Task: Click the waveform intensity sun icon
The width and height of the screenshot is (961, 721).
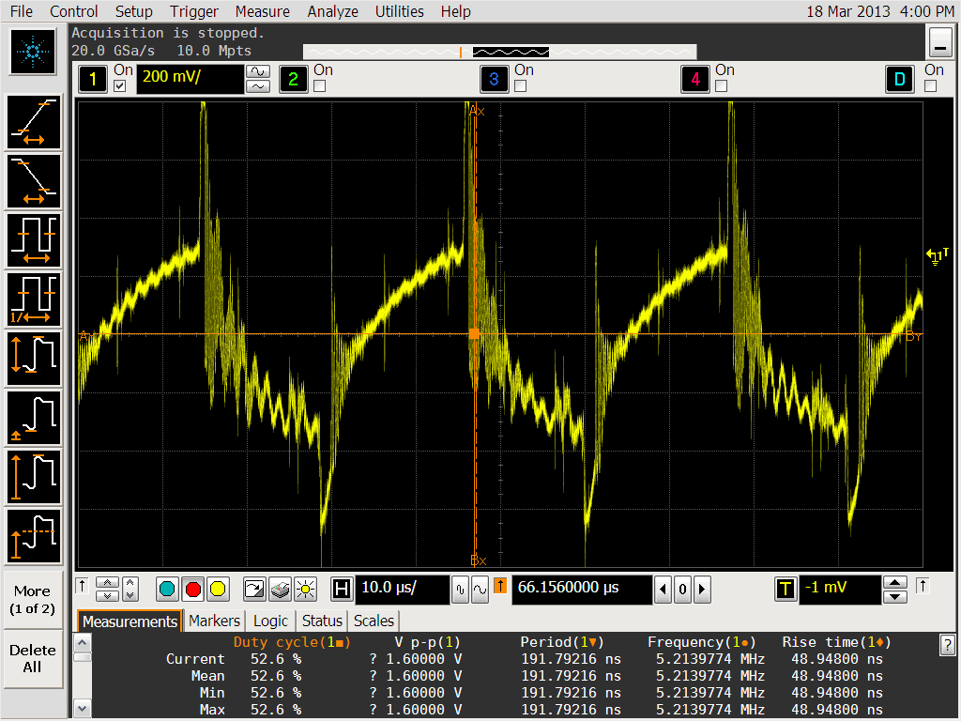Action: 305,590
